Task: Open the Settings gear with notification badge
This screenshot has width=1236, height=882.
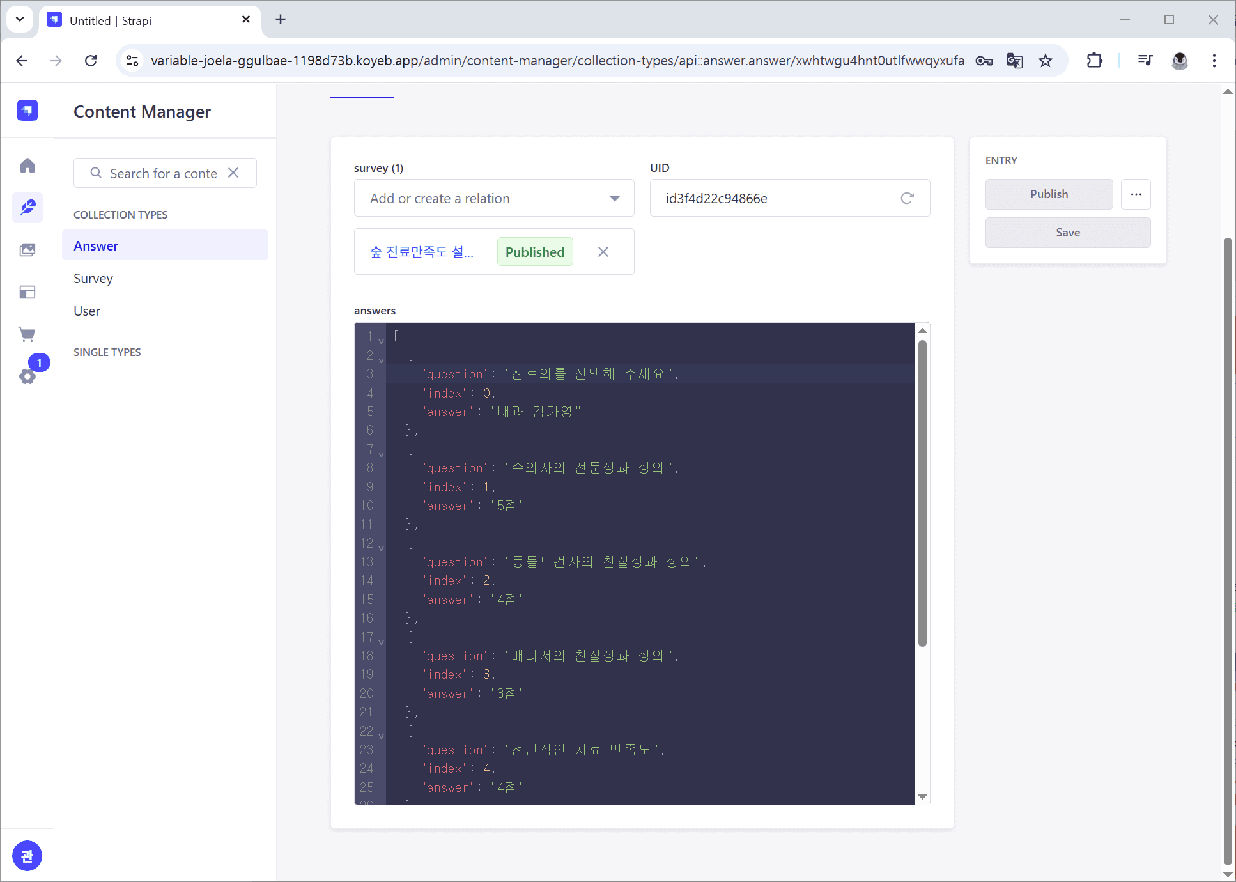Action: point(27,376)
